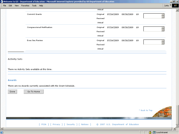This screenshot has height=134, width=179.
Task: Click the Exec Sec Review row label
Action: click(35, 40)
